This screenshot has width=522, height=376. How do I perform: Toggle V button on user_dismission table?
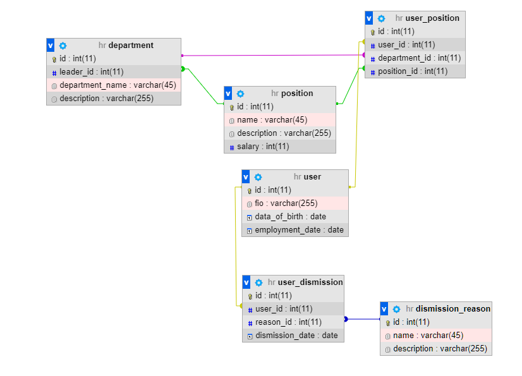click(246, 282)
